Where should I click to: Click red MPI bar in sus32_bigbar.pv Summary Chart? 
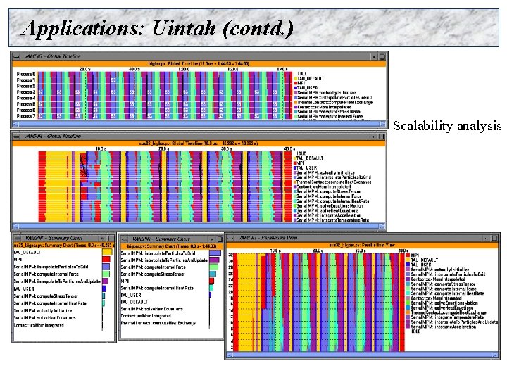[106, 259]
